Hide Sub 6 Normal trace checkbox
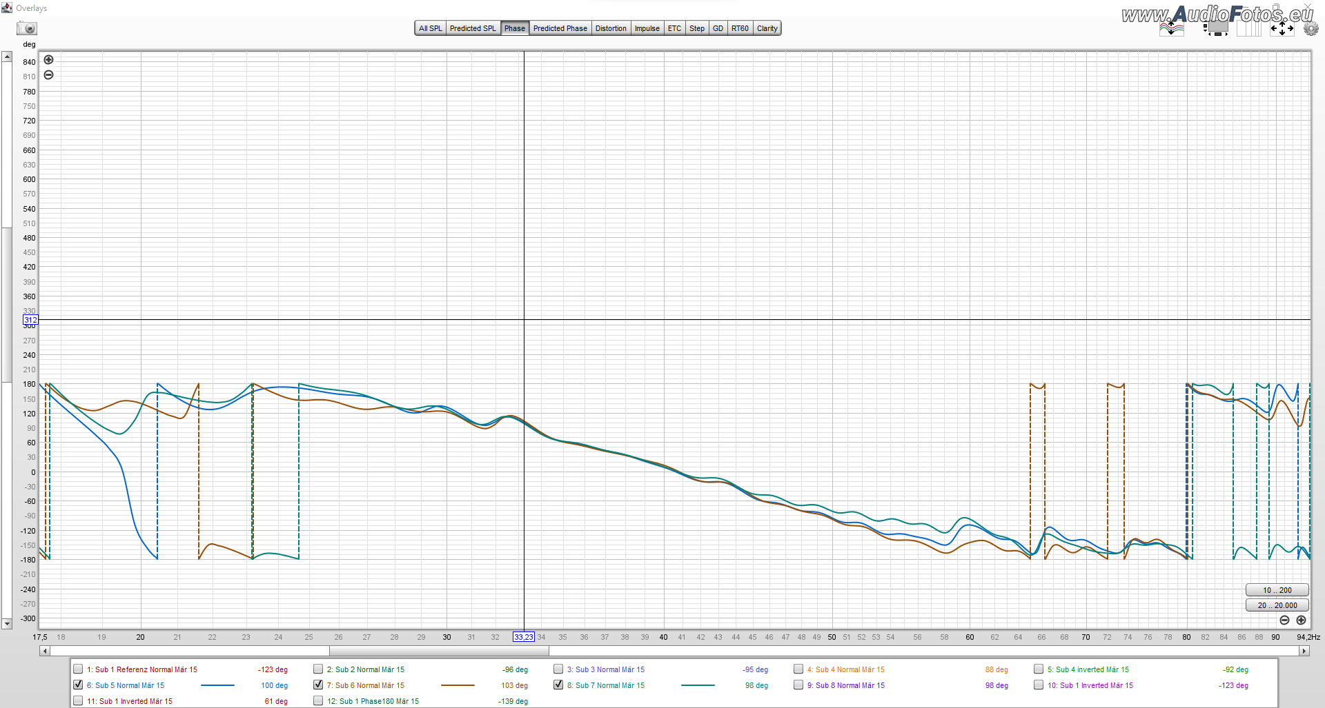Viewport: 1325px width, 708px height. coord(318,685)
